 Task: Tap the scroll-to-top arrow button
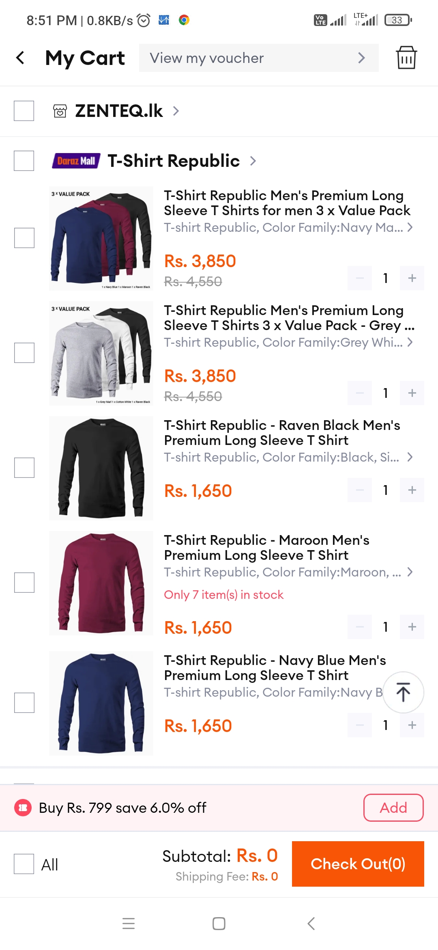click(403, 692)
